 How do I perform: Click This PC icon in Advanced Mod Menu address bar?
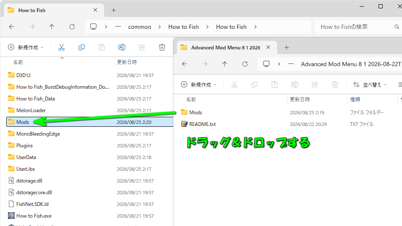click(266, 64)
